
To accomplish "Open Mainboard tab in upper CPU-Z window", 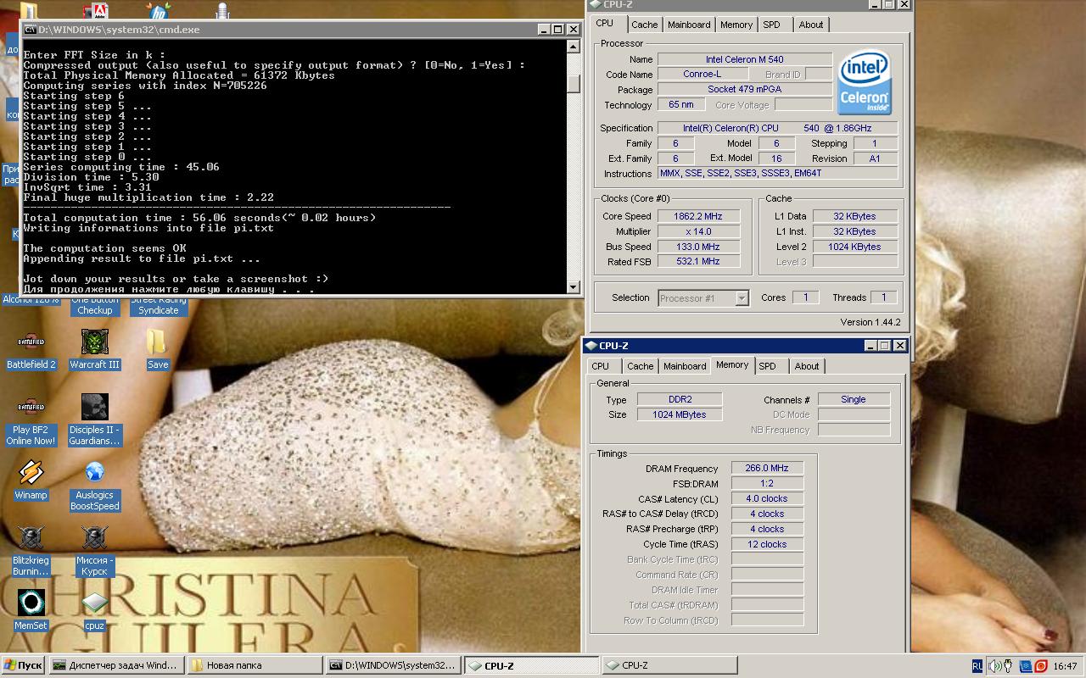I will click(x=689, y=25).
